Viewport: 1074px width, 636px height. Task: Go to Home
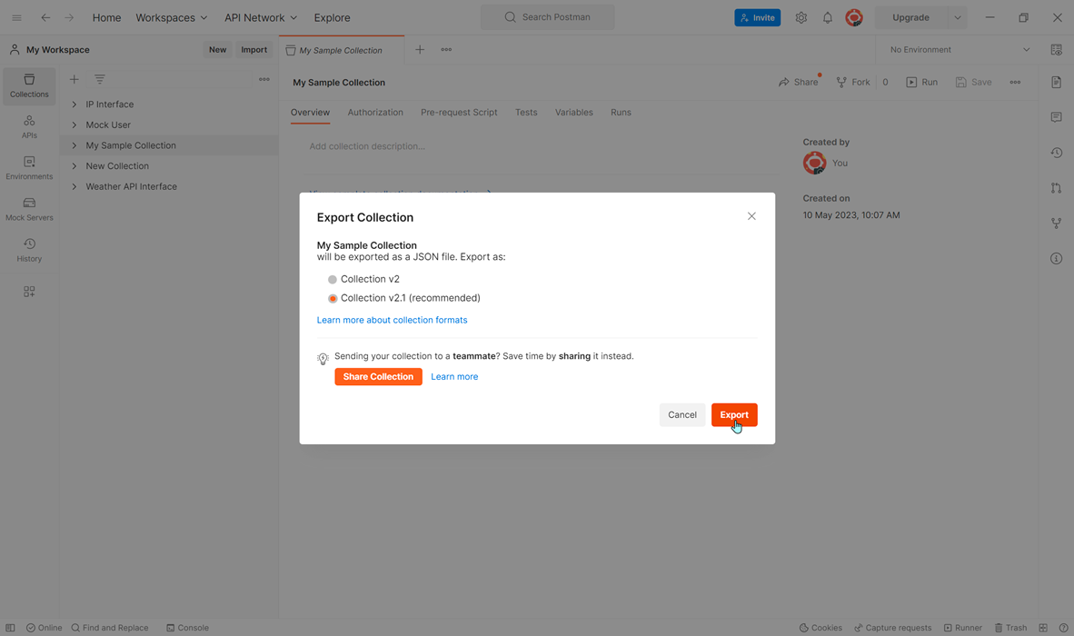coord(107,18)
